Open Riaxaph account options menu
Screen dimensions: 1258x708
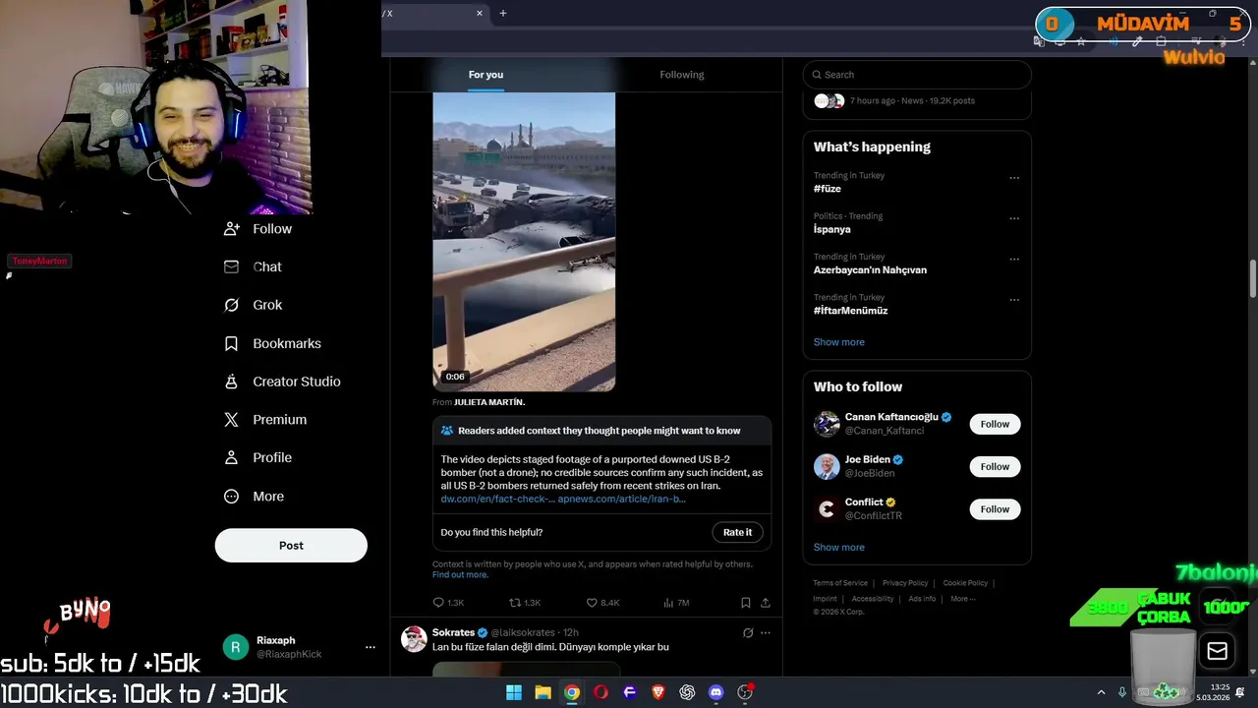tap(371, 647)
